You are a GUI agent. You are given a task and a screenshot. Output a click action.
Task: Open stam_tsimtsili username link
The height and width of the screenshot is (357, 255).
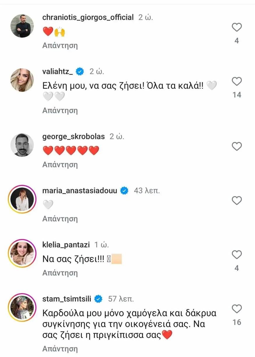67,299
